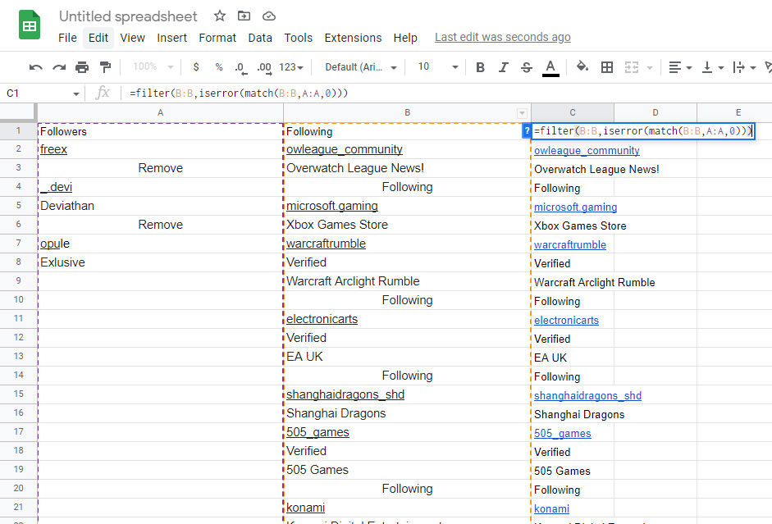
Task: Select column A header
Action: click(x=161, y=112)
